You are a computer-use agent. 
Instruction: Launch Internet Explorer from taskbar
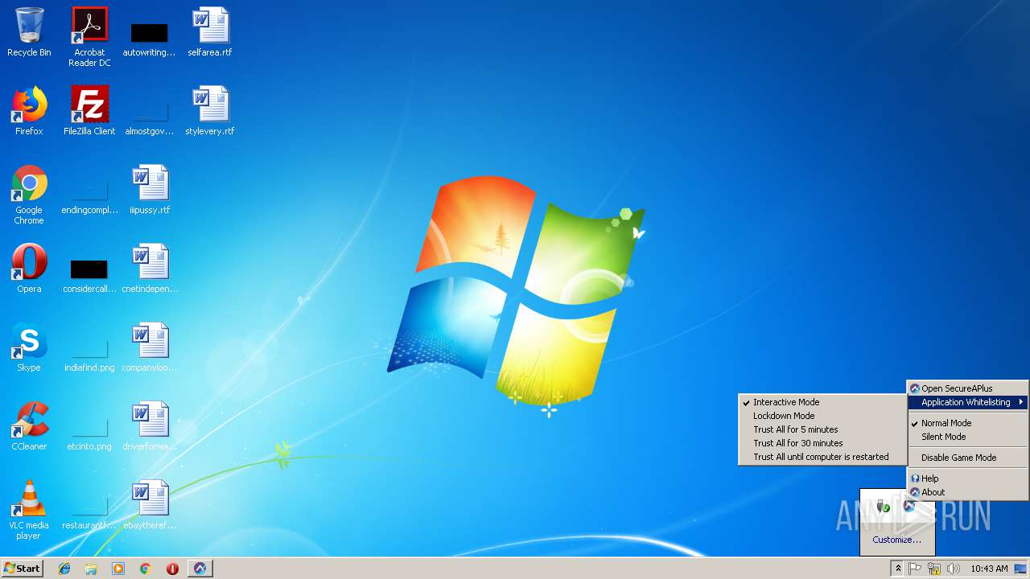click(x=64, y=569)
